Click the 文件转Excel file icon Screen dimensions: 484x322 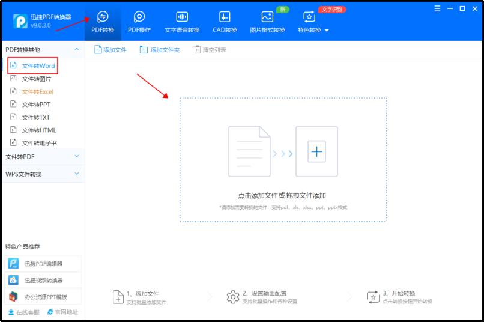point(13,91)
